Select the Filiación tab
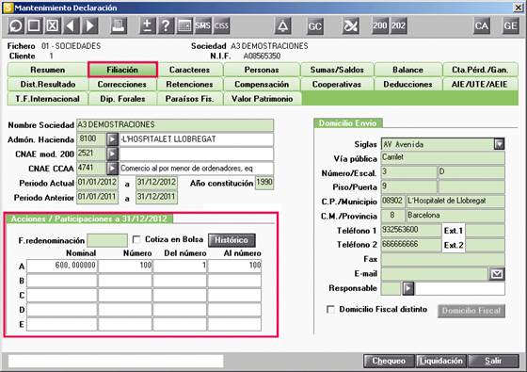 (x=122, y=70)
